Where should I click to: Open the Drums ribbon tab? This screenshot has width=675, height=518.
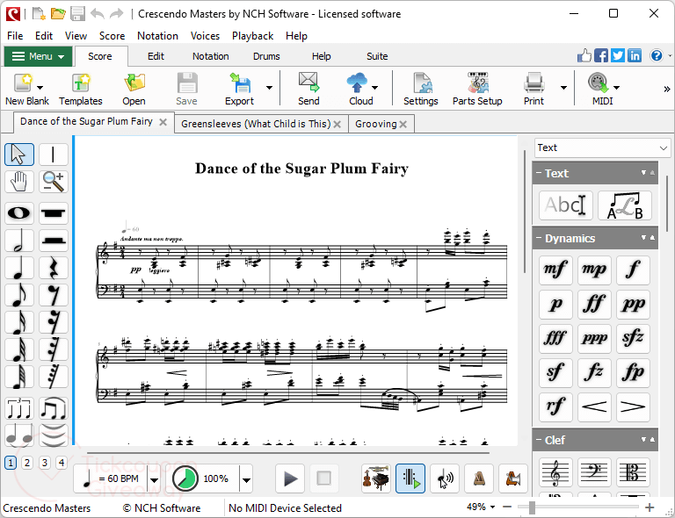pyautogui.click(x=266, y=56)
